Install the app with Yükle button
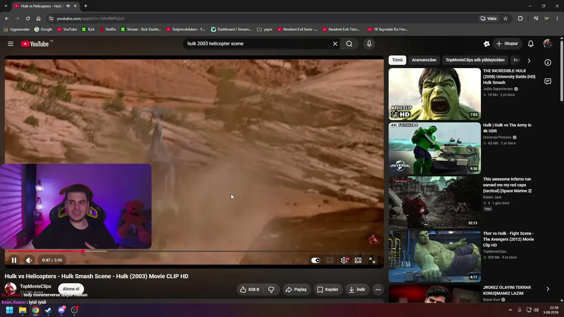This screenshot has width=564, height=317. click(x=489, y=18)
